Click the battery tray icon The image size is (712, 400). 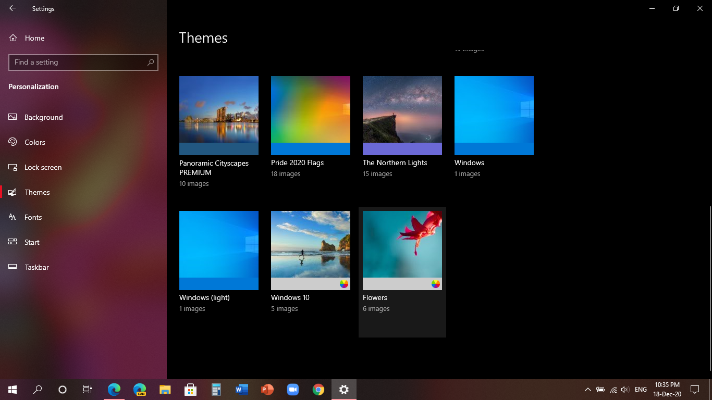600,390
